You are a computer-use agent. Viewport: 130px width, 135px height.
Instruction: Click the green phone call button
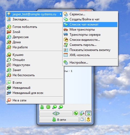click(76, 113)
